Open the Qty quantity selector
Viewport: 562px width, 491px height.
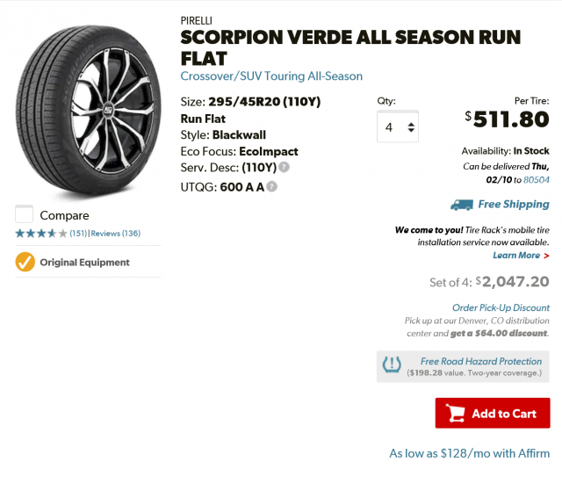point(398,126)
